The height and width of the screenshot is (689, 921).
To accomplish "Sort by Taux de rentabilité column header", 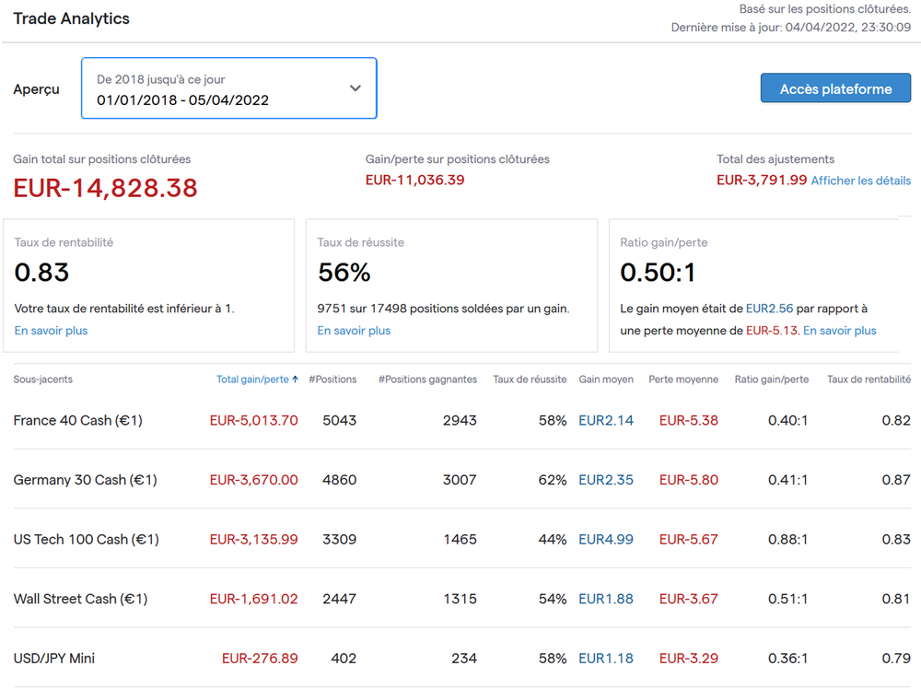I will (869, 380).
